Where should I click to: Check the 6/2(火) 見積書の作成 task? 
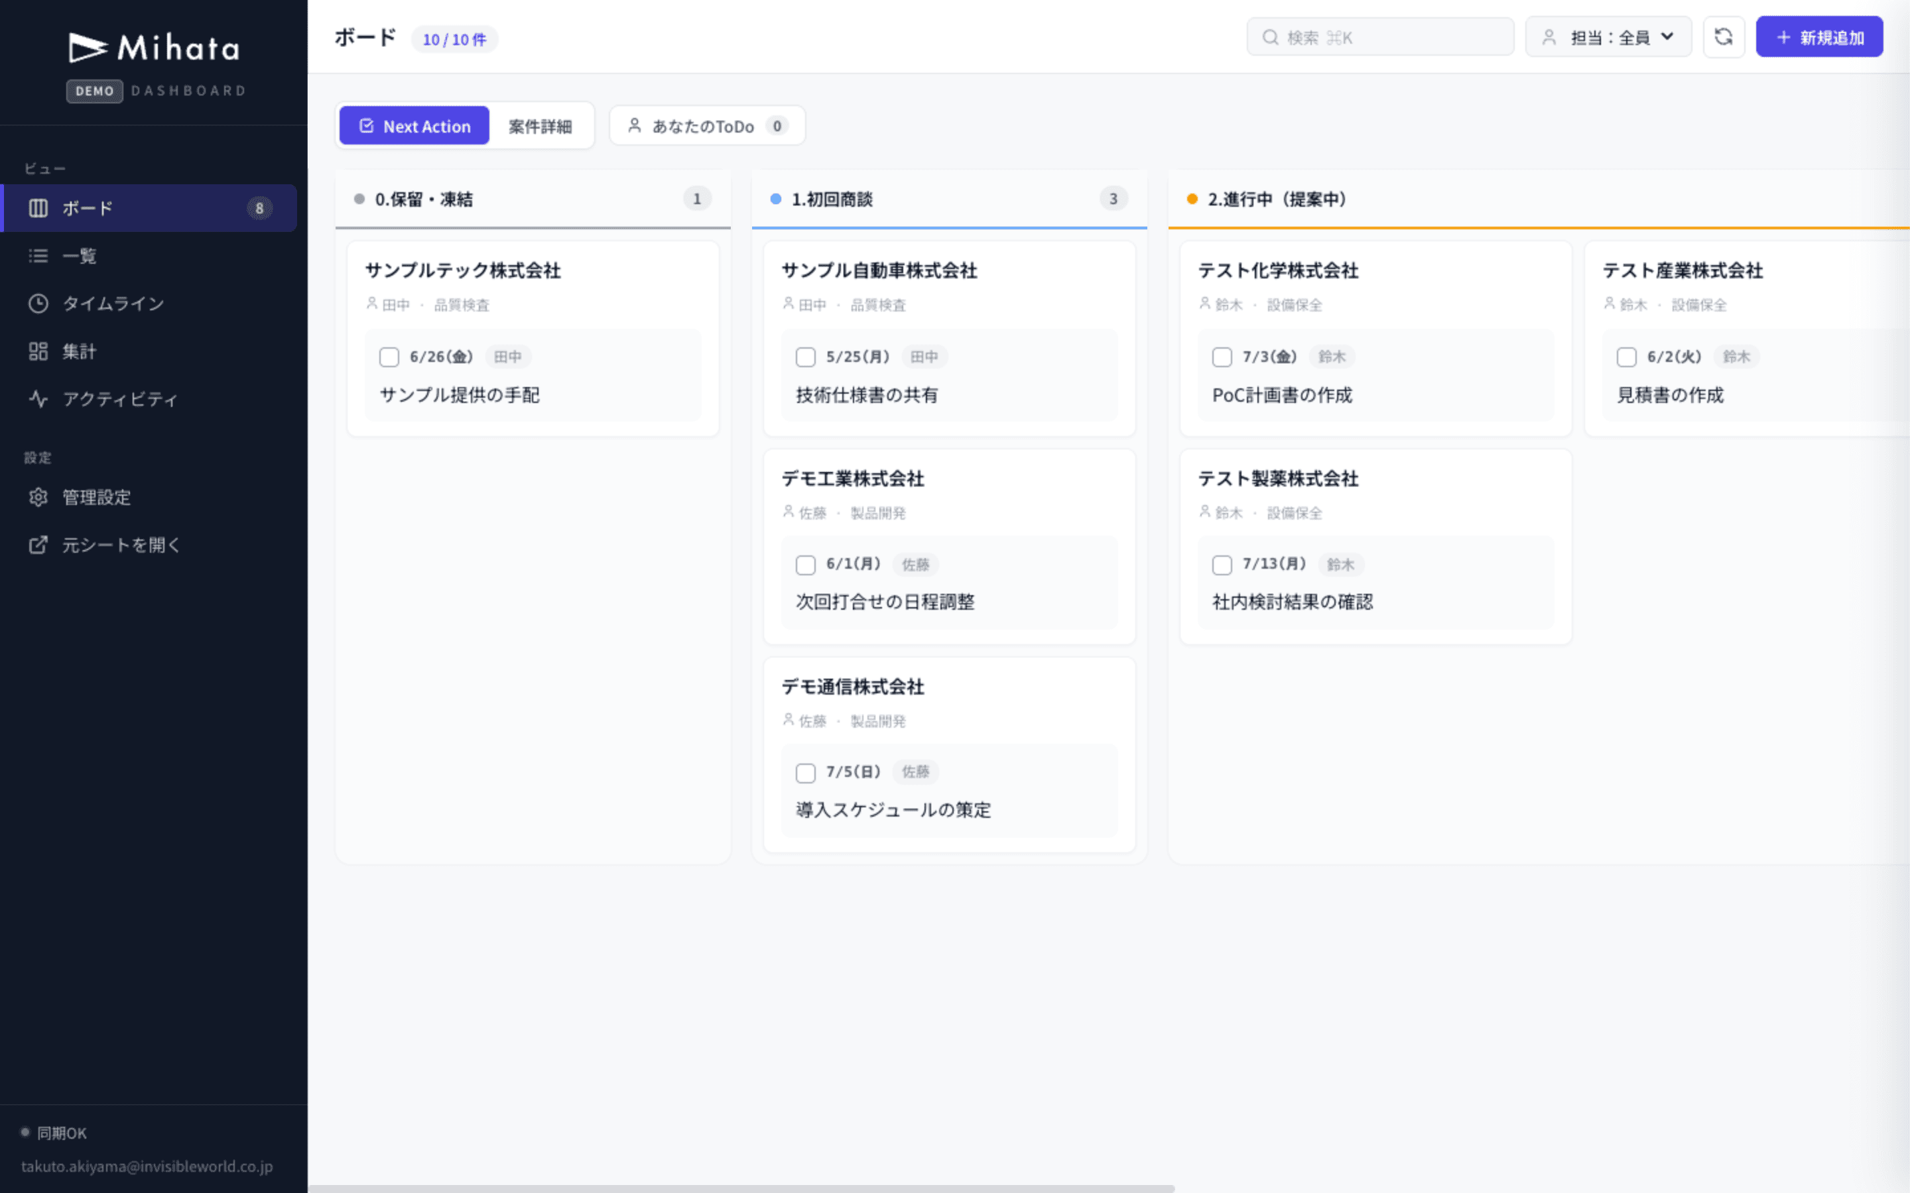[x=1627, y=357]
